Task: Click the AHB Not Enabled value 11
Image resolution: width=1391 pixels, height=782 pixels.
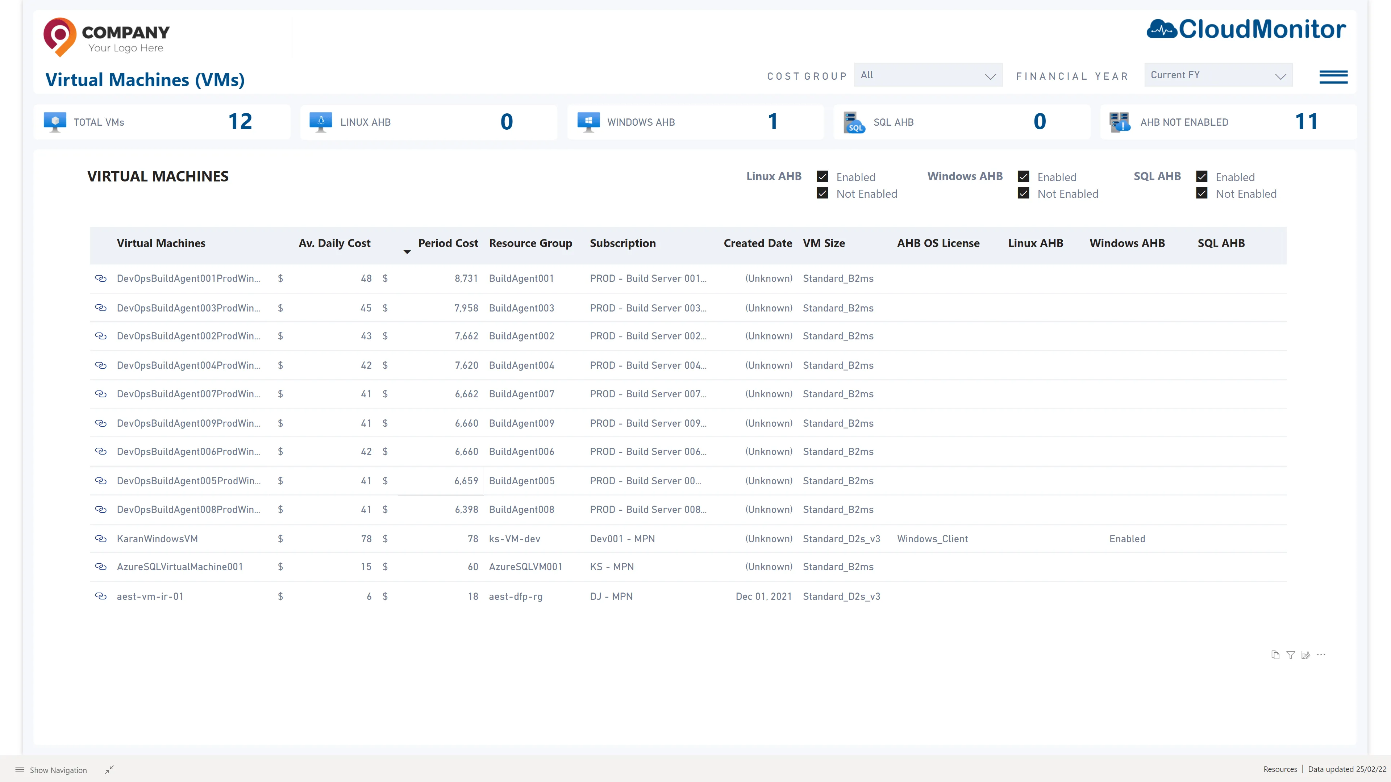Action: pos(1306,121)
